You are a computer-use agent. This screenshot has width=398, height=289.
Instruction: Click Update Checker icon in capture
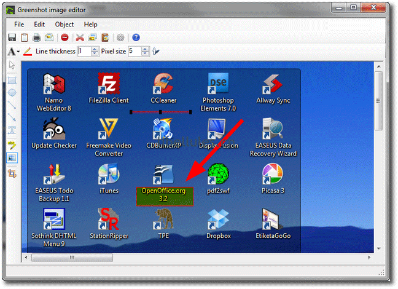point(54,129)
